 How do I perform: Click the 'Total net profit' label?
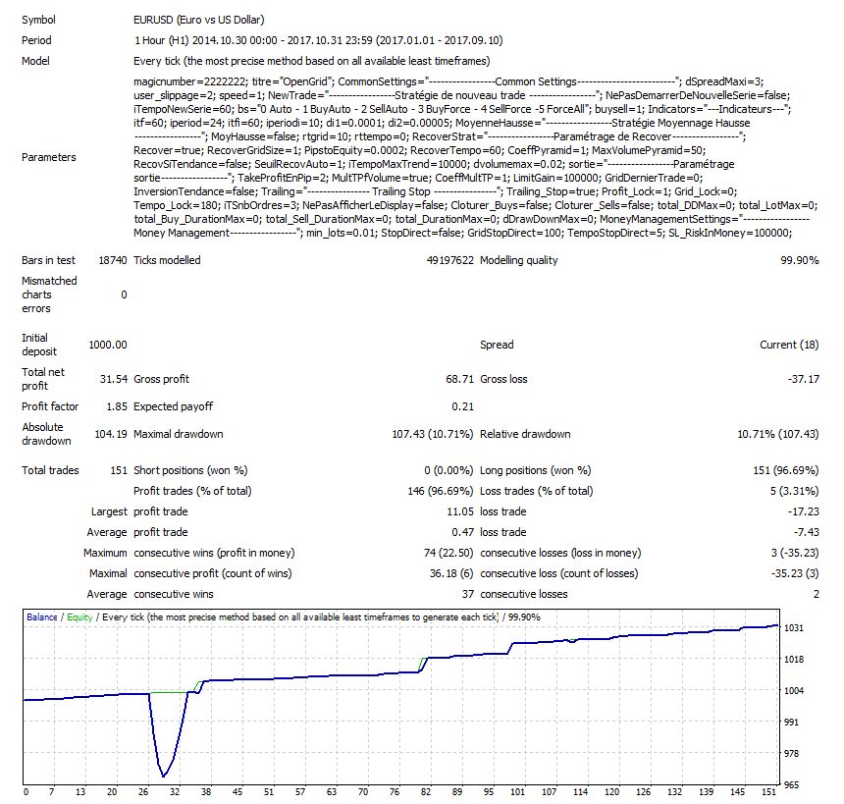point(42,379)
